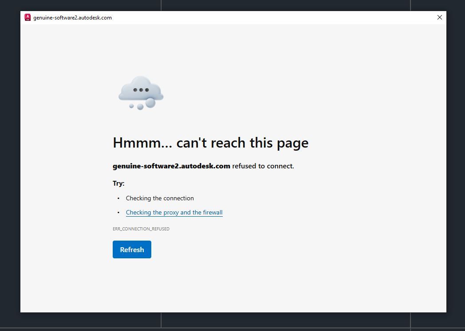The image size is (465, 331).
Task: Click the bold genuine-software2.autodesk.com domain text
Action: [171, 166]
